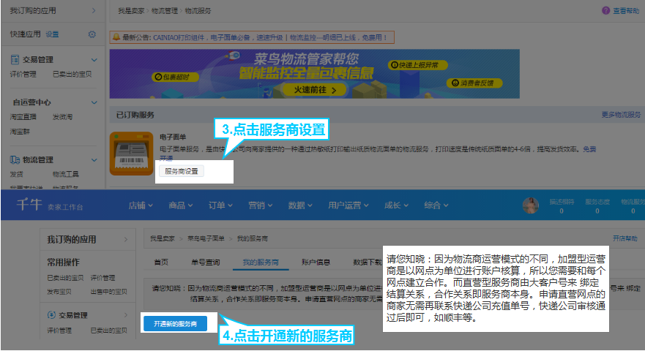Click the 最新公告 announcement text
This screenshot has height=351, width=645.
(255, 37)
